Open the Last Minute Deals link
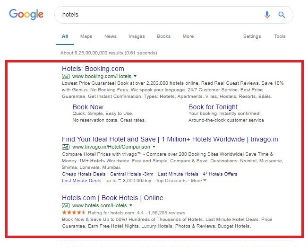Screen dimensions: 308x247 pyautogui.click(x=82, y=181)
